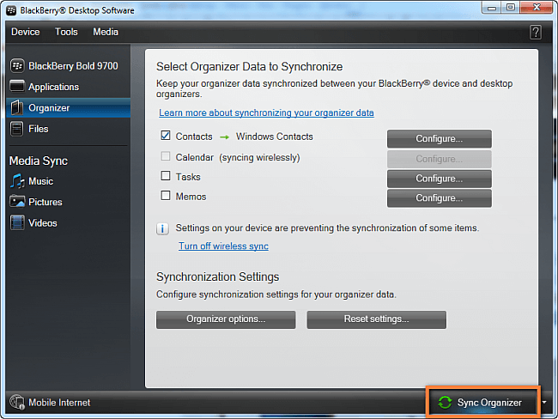Click the BlackBerry Bold 9700 device icon
Viewport: 558px width, 419px height.
(16, 66)
